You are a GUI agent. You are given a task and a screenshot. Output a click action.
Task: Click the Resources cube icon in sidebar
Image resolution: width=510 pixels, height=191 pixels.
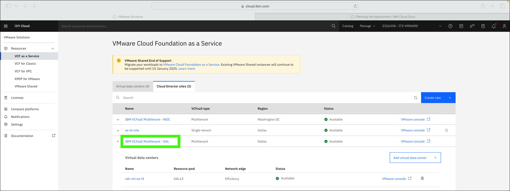click(x=6, y=48)
